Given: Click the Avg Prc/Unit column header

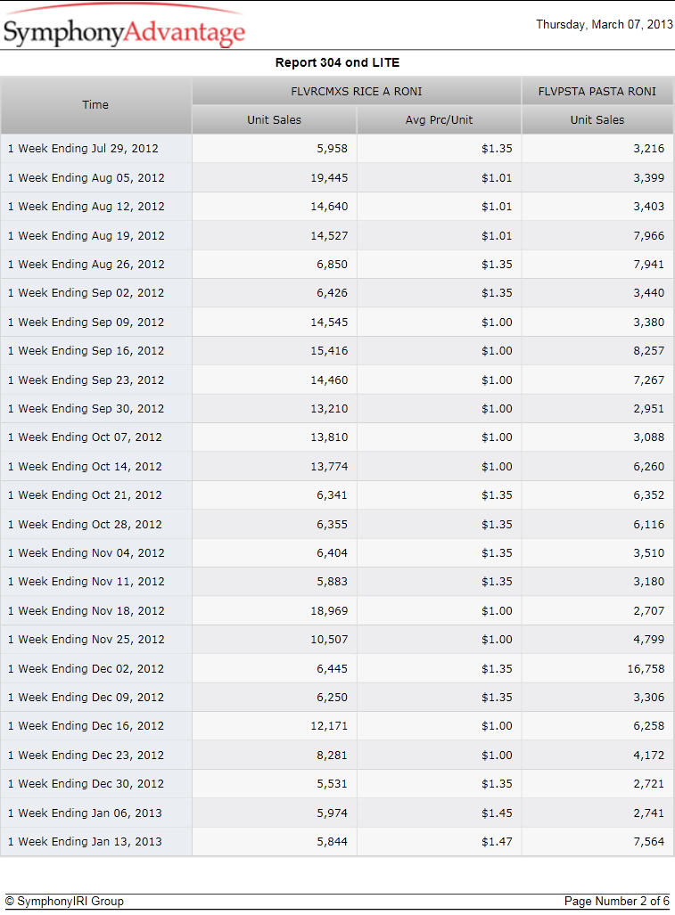Looking at the screenshot, I should coord(439,119).
